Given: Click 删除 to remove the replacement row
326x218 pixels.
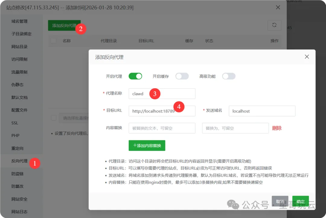Looking at the screenshot, I should click(x=276, y=128).
